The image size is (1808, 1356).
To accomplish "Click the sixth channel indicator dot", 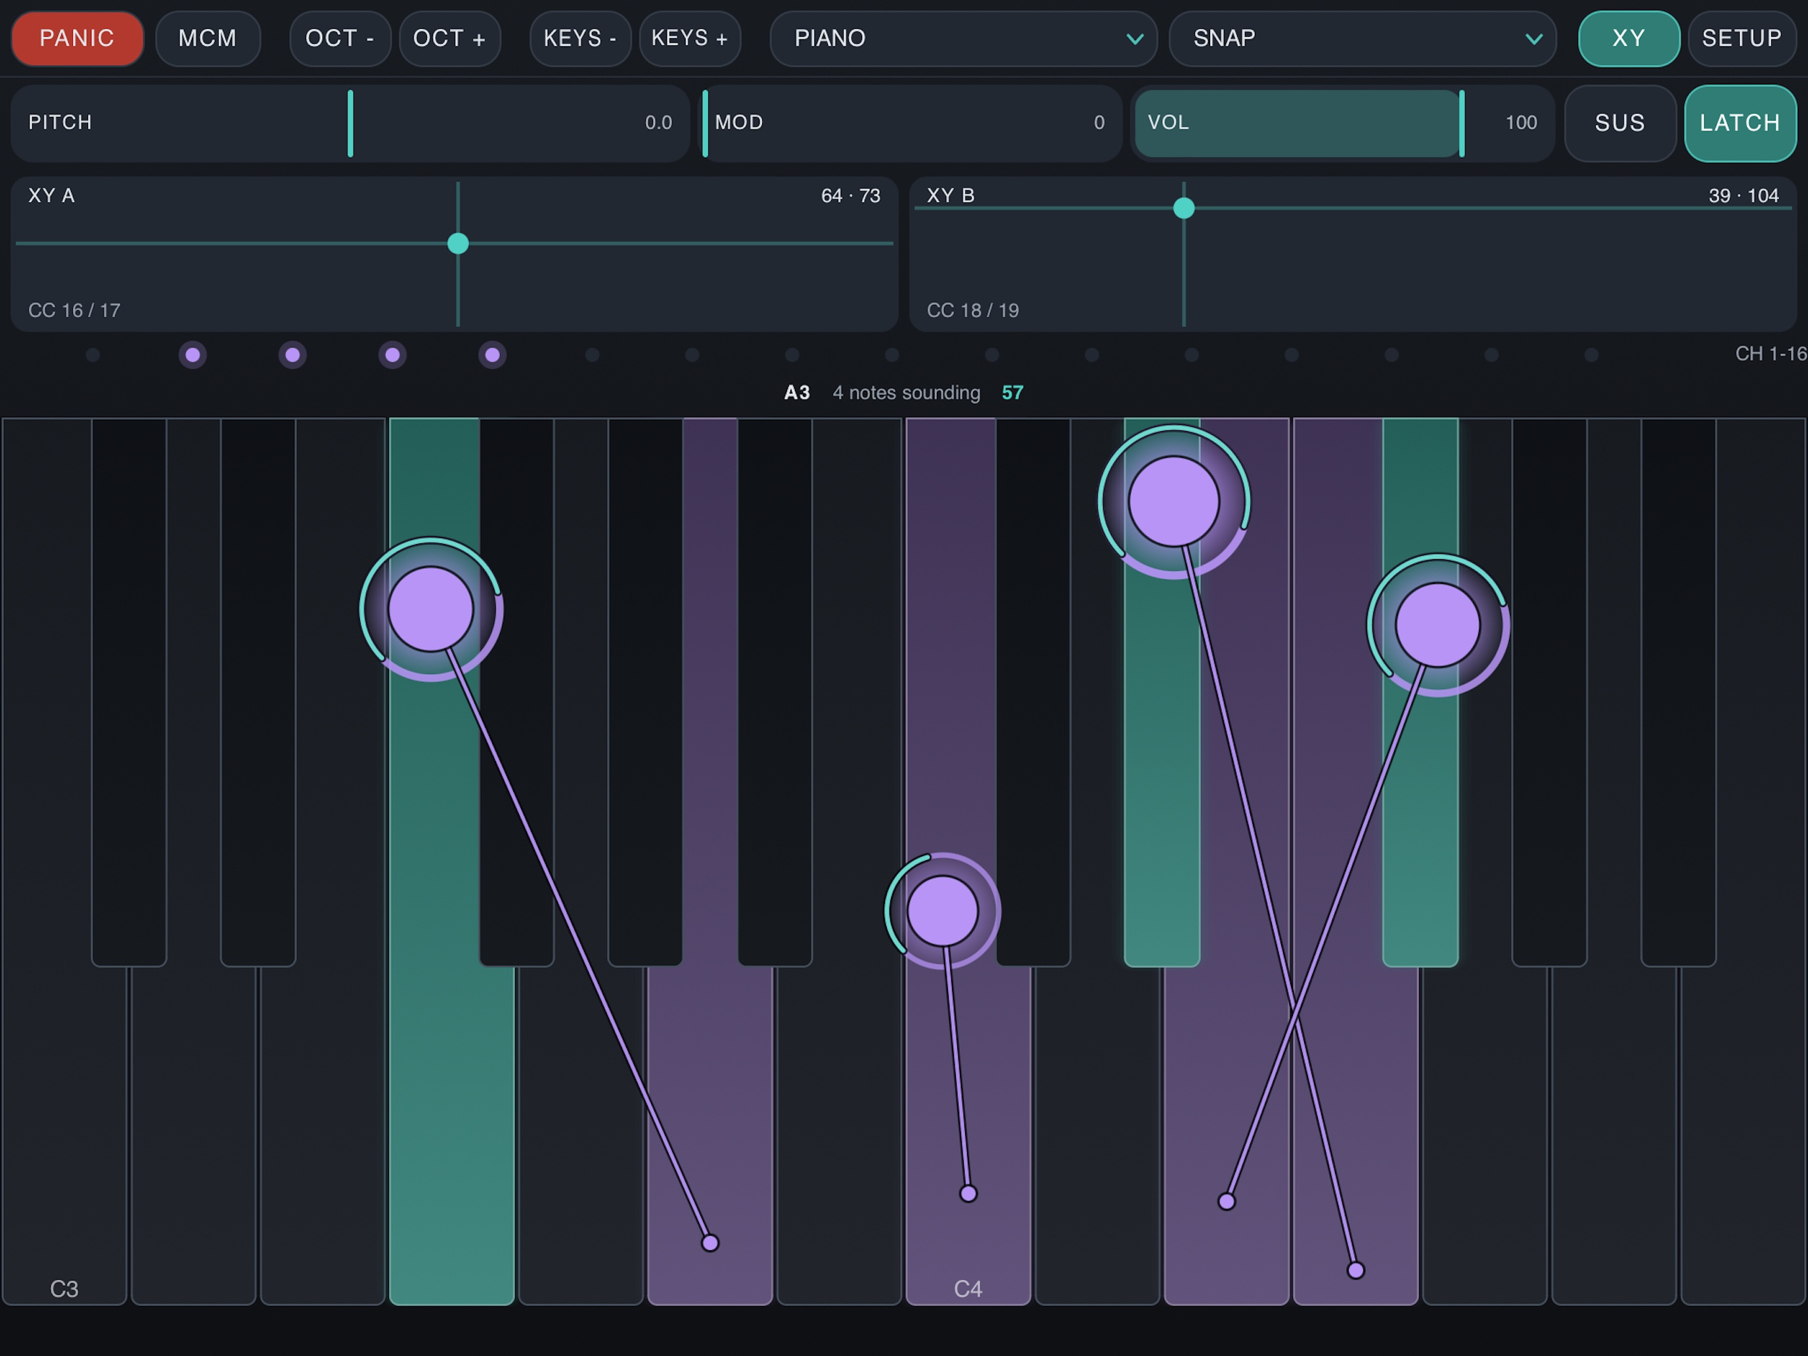I will 592,355.
